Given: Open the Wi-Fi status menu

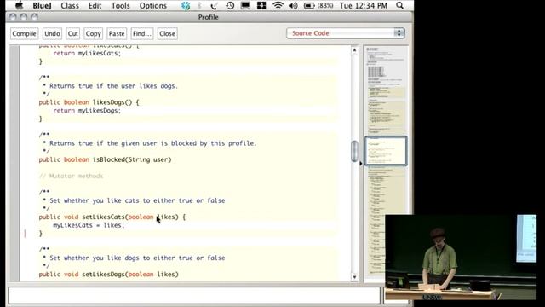Looking at the screenshot, I should [x=278, y=6].
